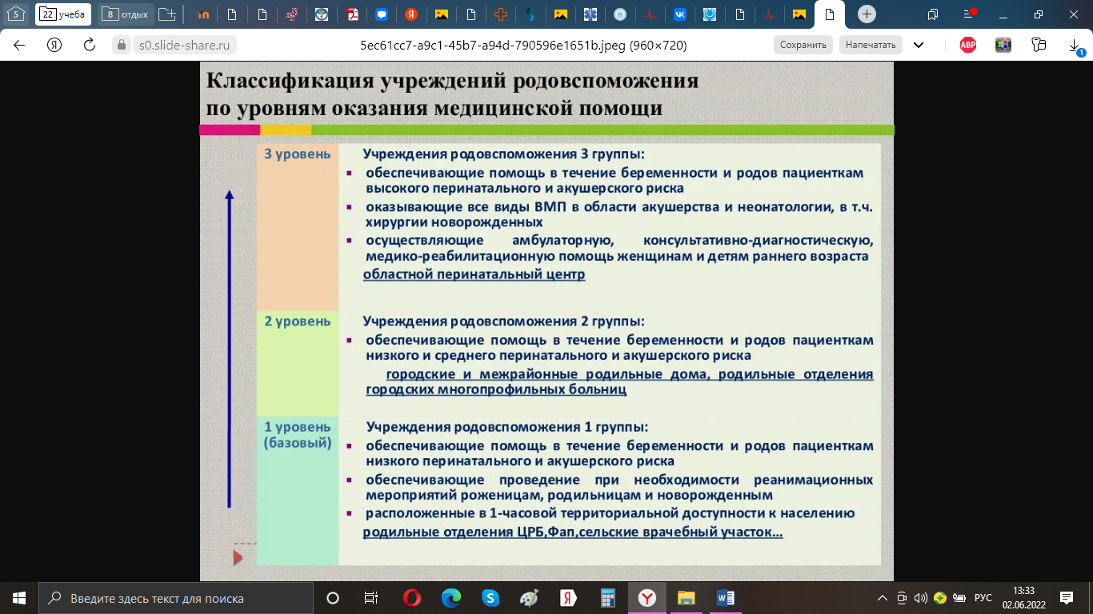Click 'городских многопрофильных больниц' underlined text

tap(496, 390)
